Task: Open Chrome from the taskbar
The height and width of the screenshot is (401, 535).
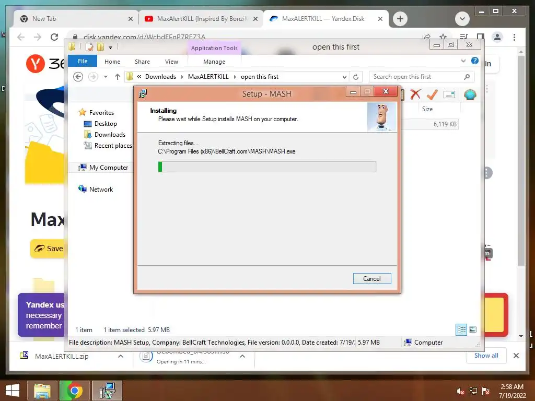Action: [x=75, y=391]
